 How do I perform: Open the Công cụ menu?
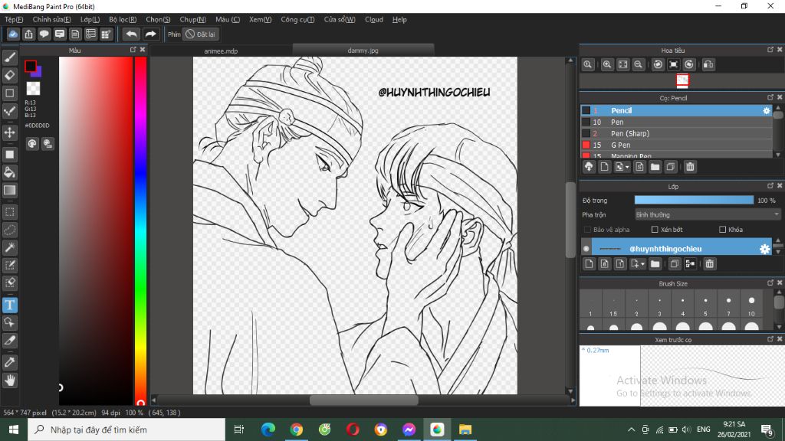(297, 19)
